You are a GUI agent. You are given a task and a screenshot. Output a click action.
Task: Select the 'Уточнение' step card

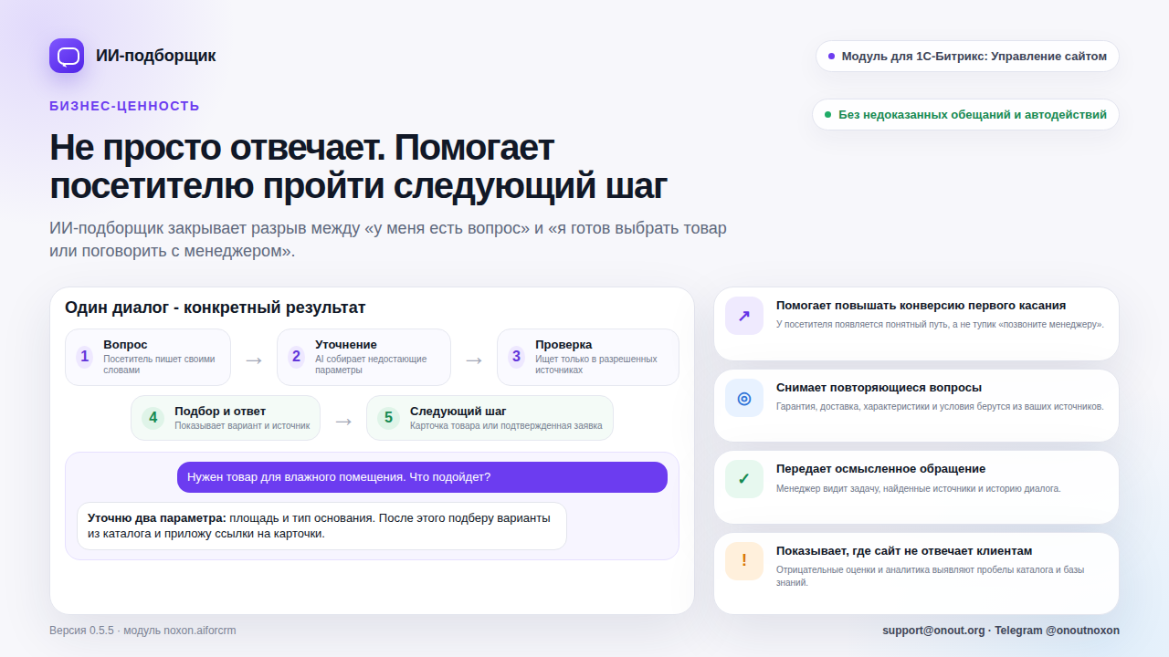tap(363, 357)
